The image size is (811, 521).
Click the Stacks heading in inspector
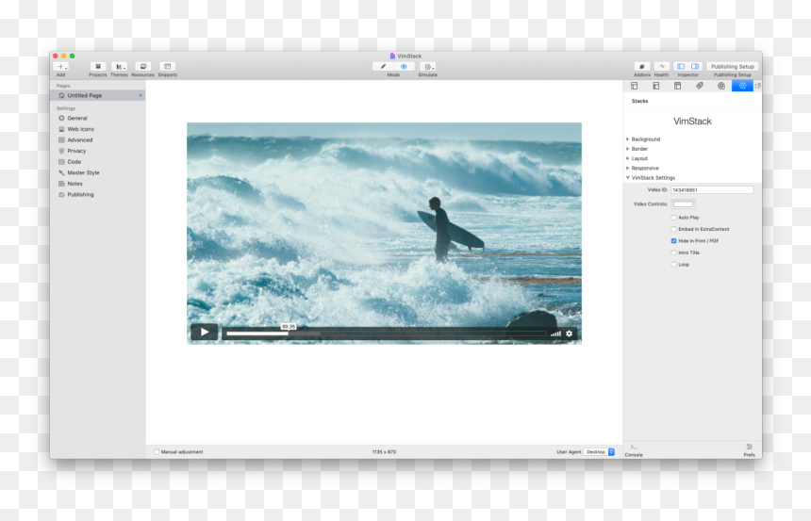pos(639,102)
